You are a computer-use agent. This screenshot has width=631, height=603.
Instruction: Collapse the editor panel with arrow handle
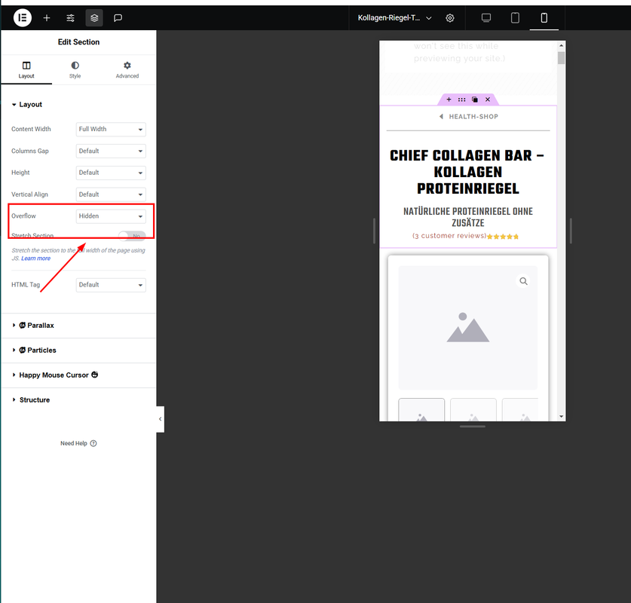click(160, 419)
